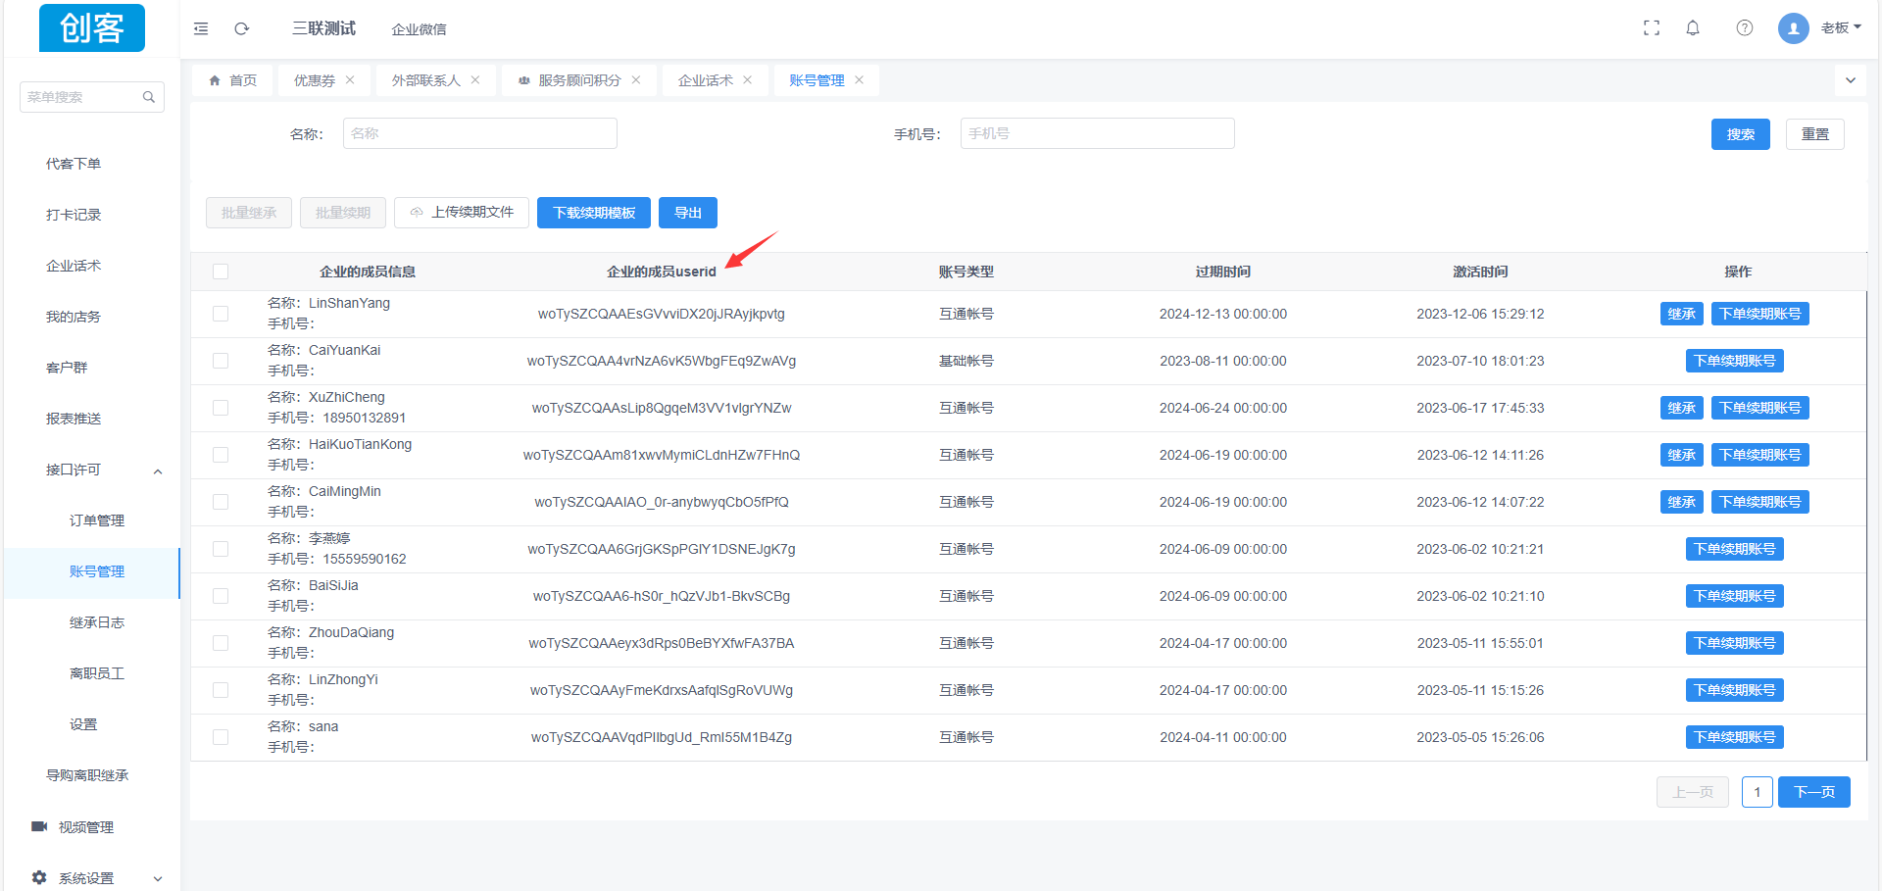Open 离职员工 in the sidebar

(x=97, y=673)
